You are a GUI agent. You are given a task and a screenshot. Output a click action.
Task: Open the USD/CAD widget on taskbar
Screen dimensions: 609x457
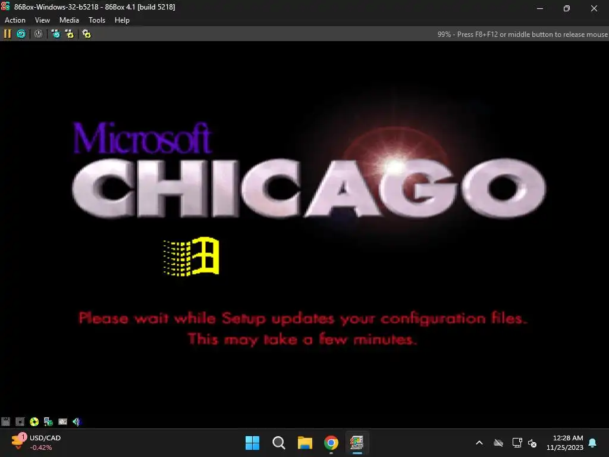coord(36,443)
